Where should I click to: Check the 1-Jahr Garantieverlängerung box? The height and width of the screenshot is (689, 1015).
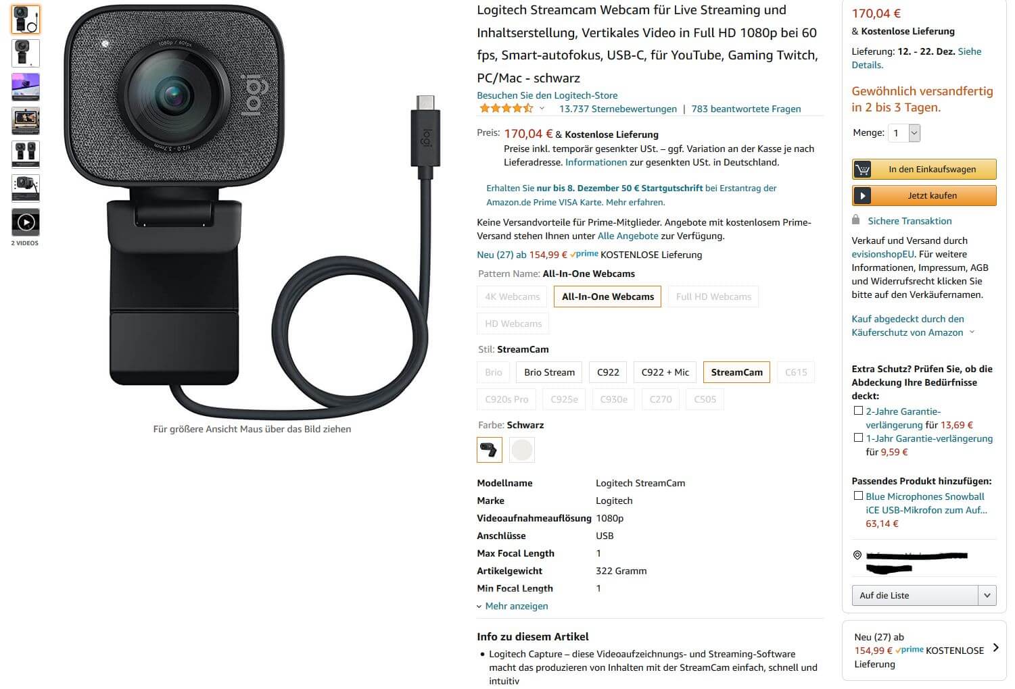pyautogui.click(x=858, y=438)
